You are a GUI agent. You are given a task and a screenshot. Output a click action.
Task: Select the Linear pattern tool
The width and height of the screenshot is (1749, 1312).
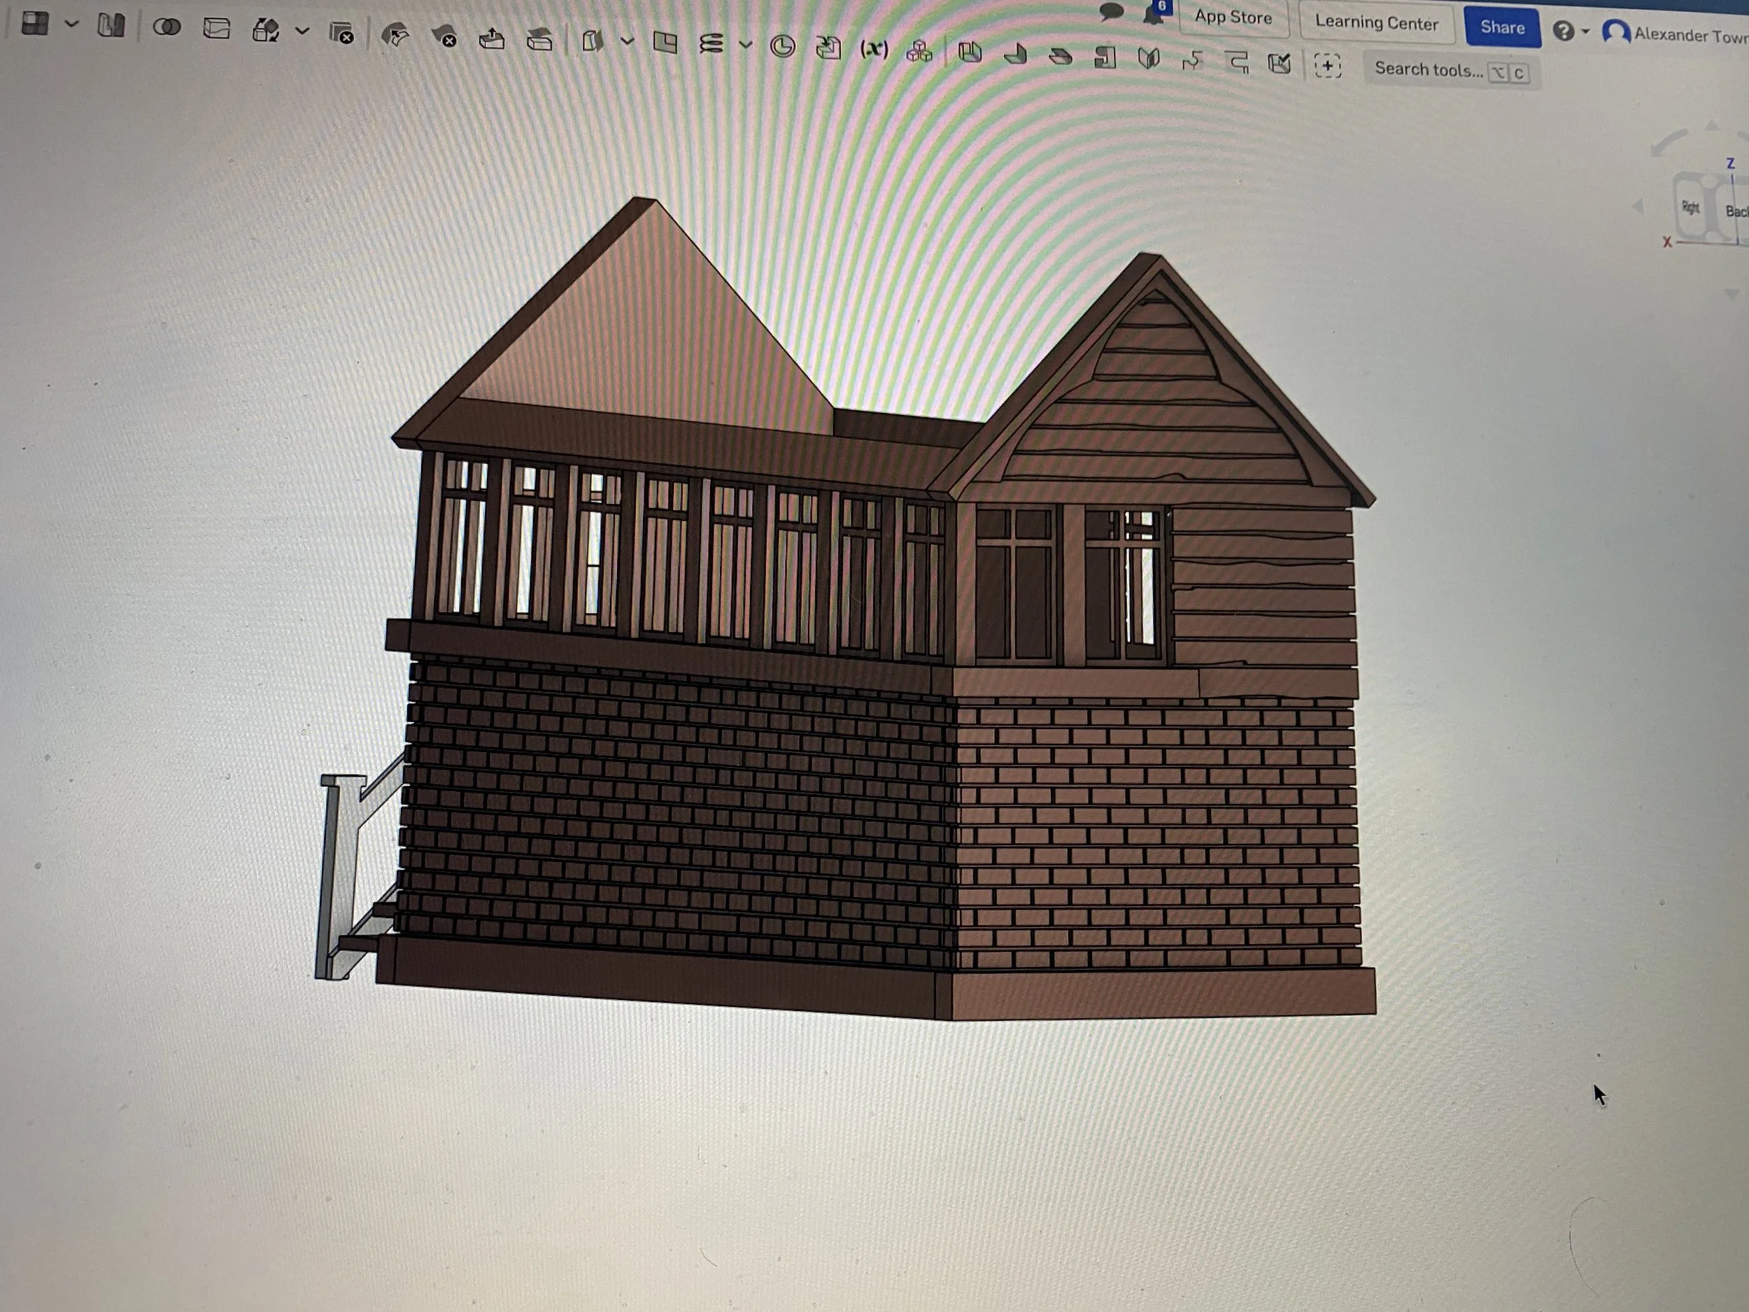35,24
